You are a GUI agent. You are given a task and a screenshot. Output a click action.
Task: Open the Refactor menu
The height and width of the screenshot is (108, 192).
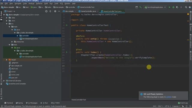click(39, 4)
